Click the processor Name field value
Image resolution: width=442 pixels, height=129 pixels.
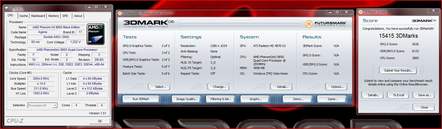56,27
